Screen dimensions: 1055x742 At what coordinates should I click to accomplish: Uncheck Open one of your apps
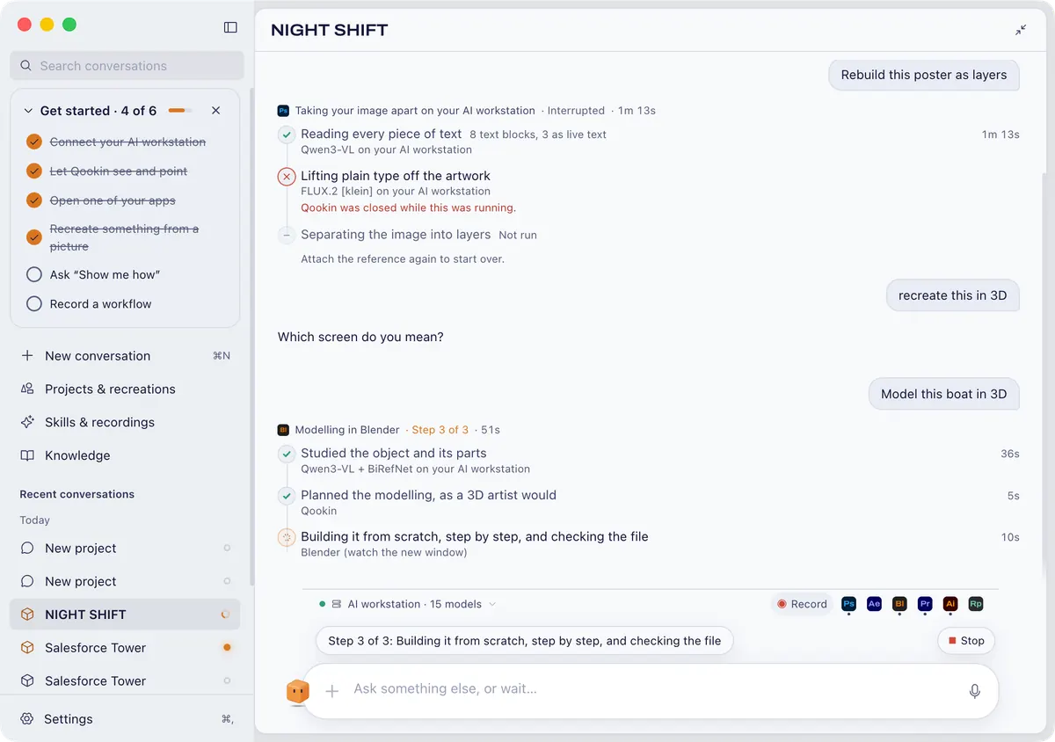[34, 200]
